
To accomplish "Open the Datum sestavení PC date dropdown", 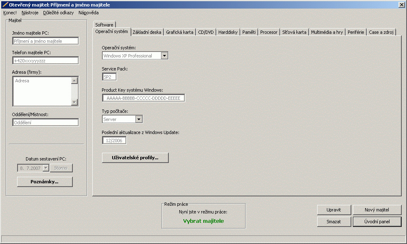I will (x=46, y=168).
